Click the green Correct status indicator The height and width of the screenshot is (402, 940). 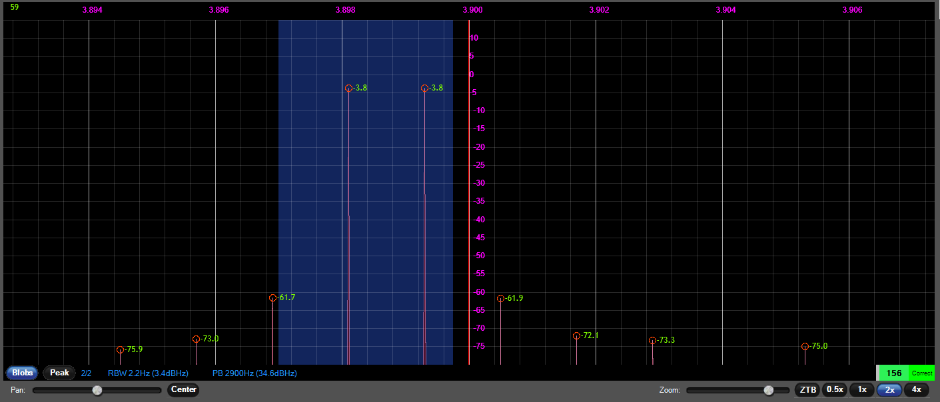(922, 373)
